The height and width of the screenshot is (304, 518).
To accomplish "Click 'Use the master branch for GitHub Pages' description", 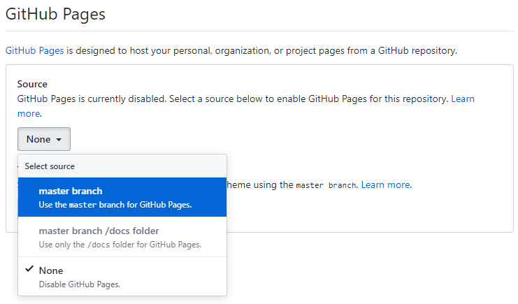I will pos(115,205).
